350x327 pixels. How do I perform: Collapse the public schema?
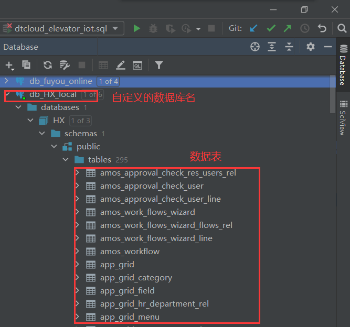[x=54, y=146]
